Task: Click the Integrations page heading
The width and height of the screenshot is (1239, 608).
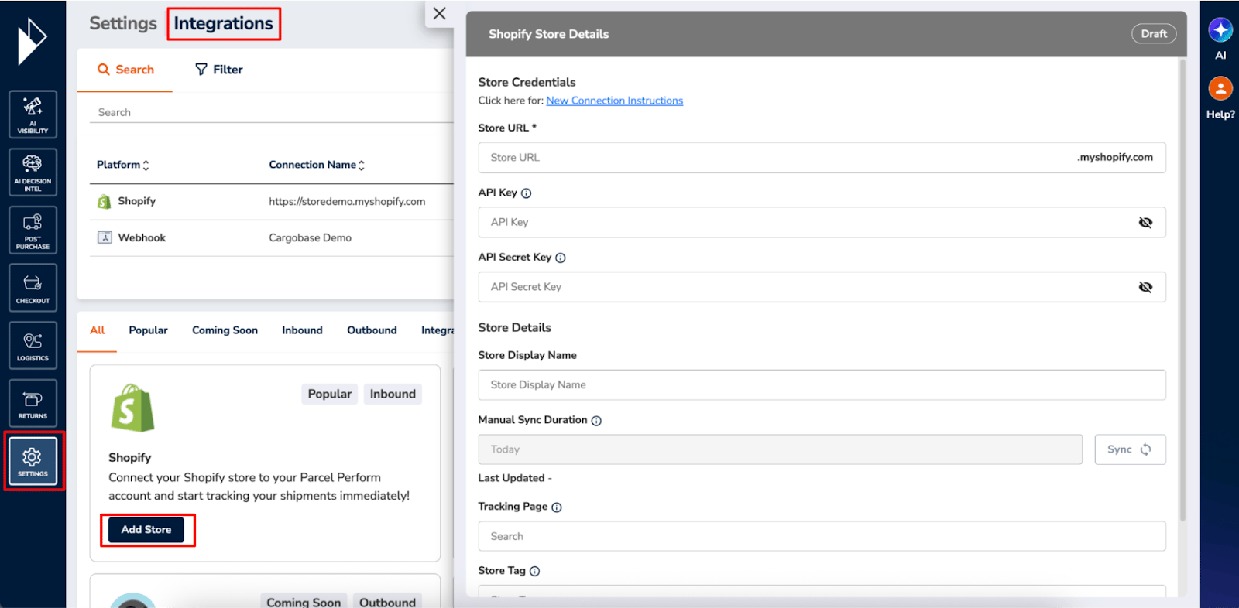Action: 223,23
